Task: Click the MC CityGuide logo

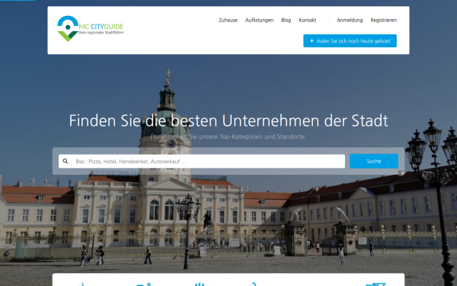Action: [x=91, y=29]
